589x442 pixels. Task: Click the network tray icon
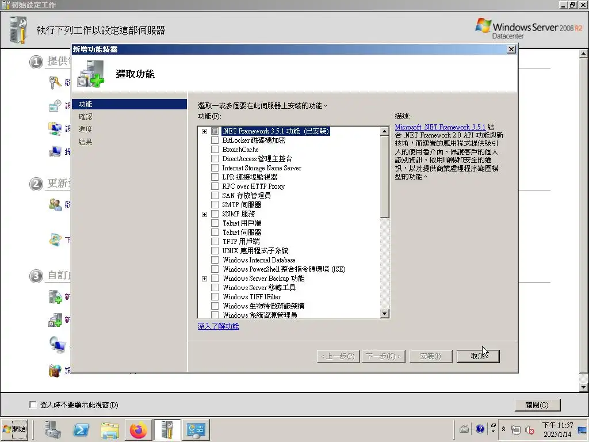[x=516, y=430]
